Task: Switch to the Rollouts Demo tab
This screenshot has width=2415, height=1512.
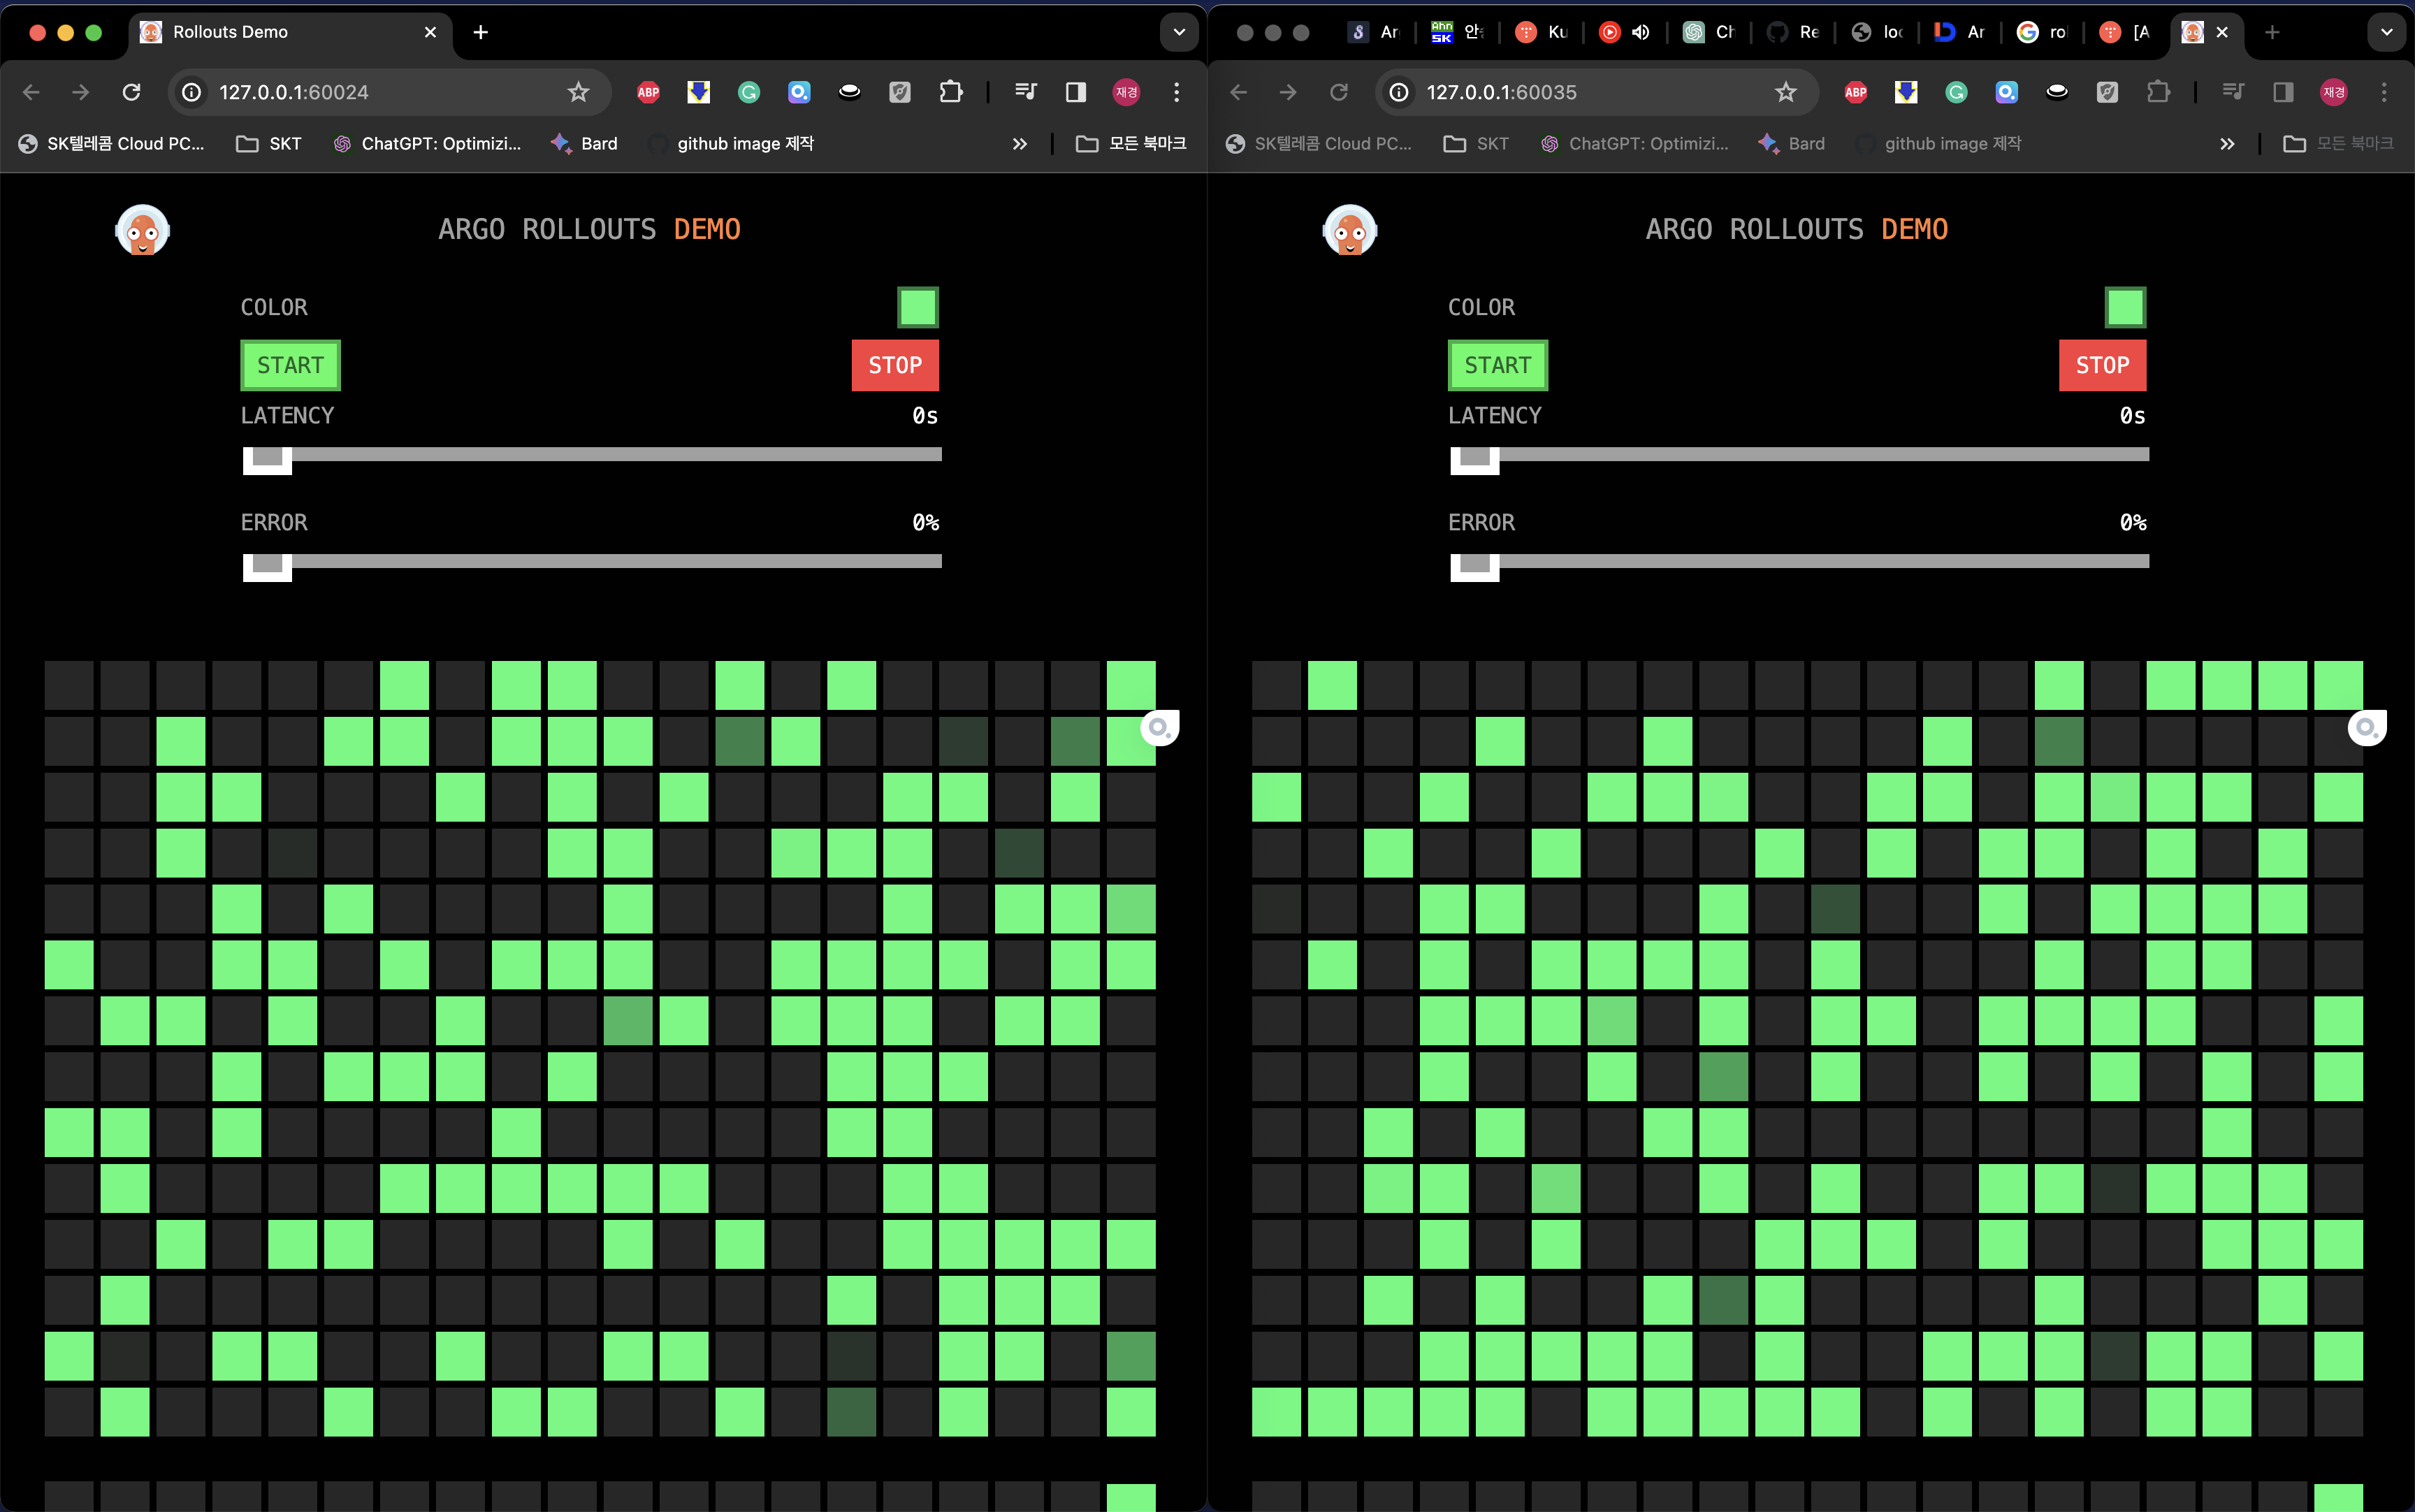Action: (290, 32)
